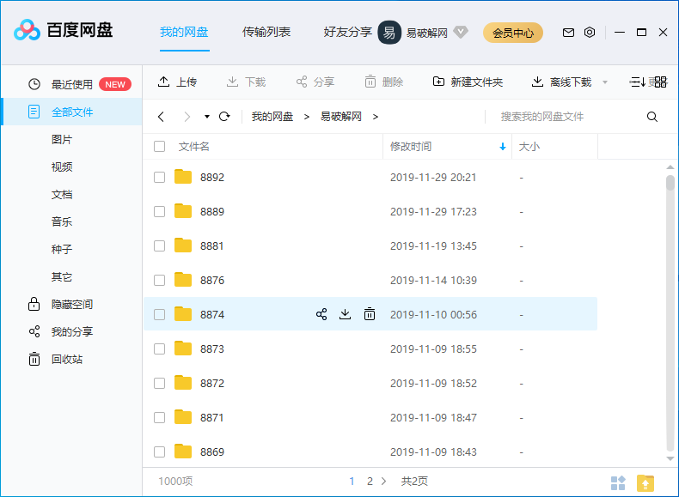Check the box for folder 8871
Image resolution: width=679 pixels, height=497 pixels.
tap(159, 417)
